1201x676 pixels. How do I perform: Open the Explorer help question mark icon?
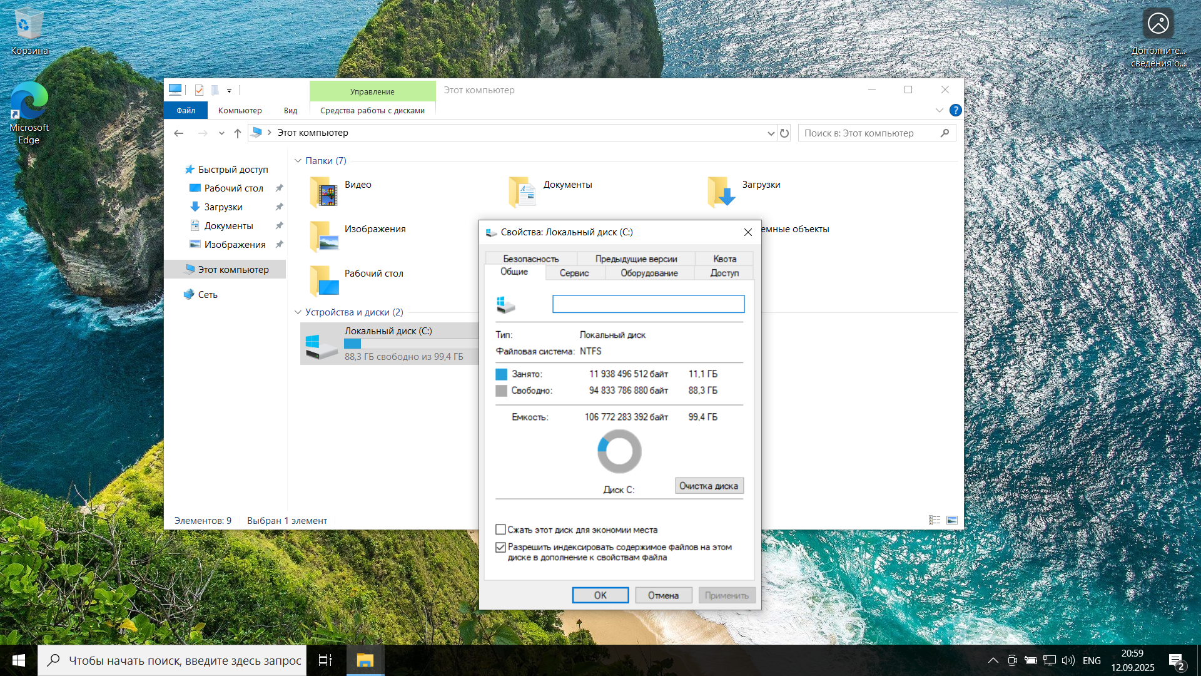[955, 110]
